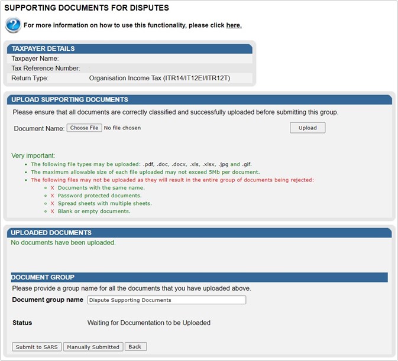Screen dimensions: 398x361
Task: Click the blue question mark help icon
Action: point(13,25)
